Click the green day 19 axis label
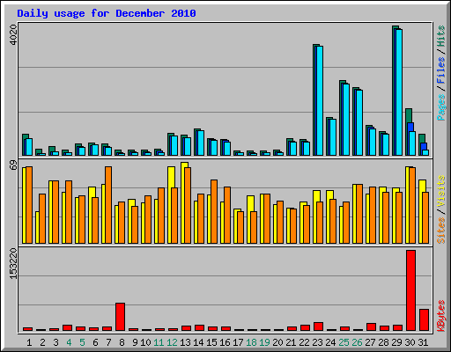Viewport: 451px width, 352px height. click(x=264, y=342)
